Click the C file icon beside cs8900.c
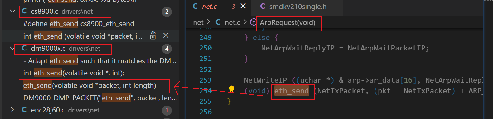This screenshot has height=119, width=493. coord(24,11)
